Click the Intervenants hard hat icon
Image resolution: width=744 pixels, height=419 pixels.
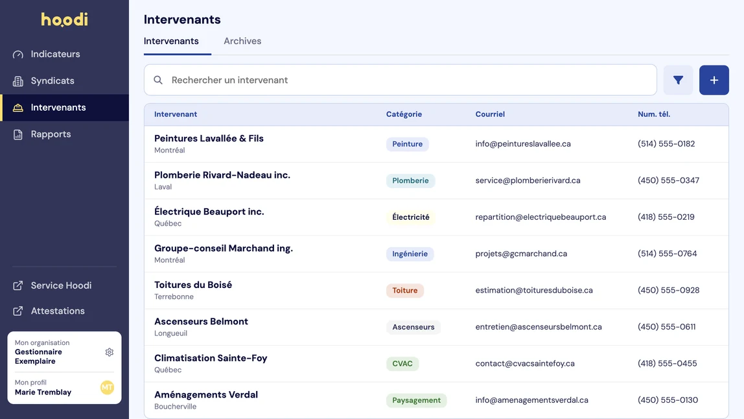18,108
